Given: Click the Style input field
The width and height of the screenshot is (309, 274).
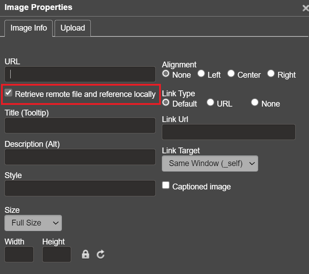Looking at the screenshot, I should point(80,188).
